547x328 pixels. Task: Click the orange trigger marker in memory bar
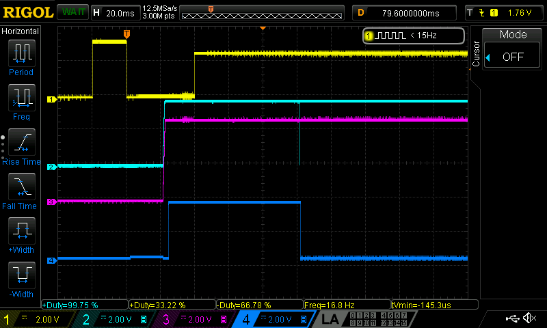point(211,10)
